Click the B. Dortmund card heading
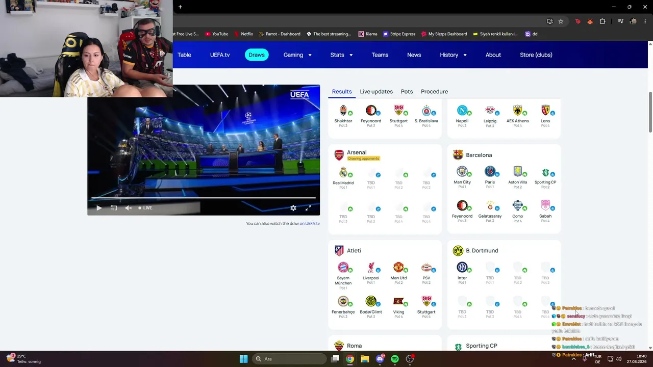Screen dimensions: 653x367 coord(482,251)
